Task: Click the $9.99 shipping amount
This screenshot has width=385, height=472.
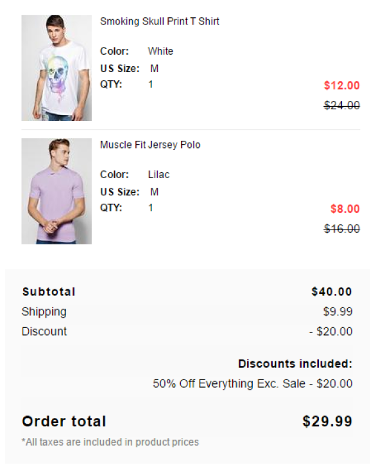Action: tap(338, 311)
